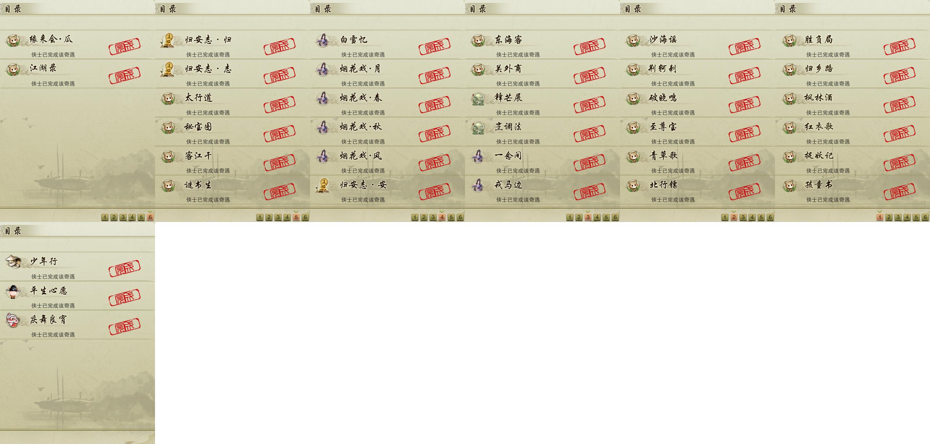This screenshot has height=444, width=930.
Task: Click the official doll icon next to 平生心愿
Action: [13, 291]
